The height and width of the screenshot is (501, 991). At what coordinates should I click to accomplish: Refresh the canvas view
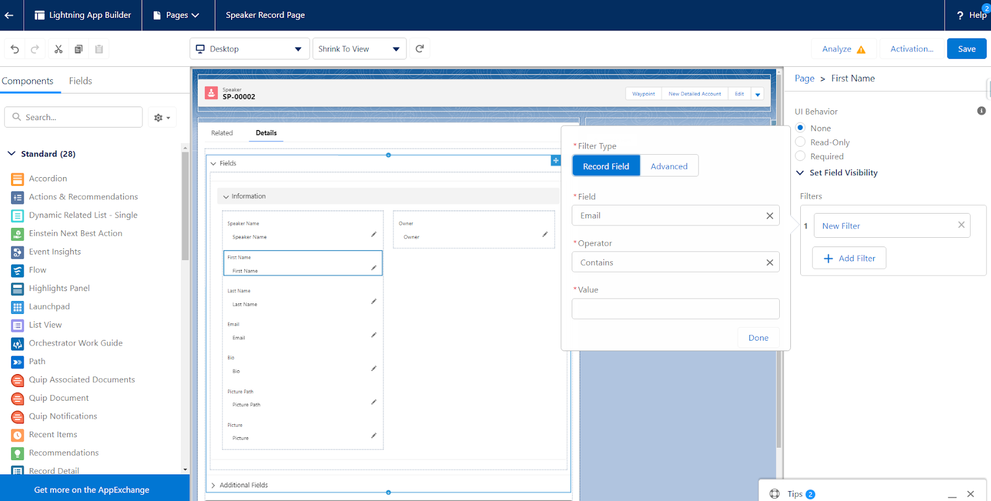point(420,48)
